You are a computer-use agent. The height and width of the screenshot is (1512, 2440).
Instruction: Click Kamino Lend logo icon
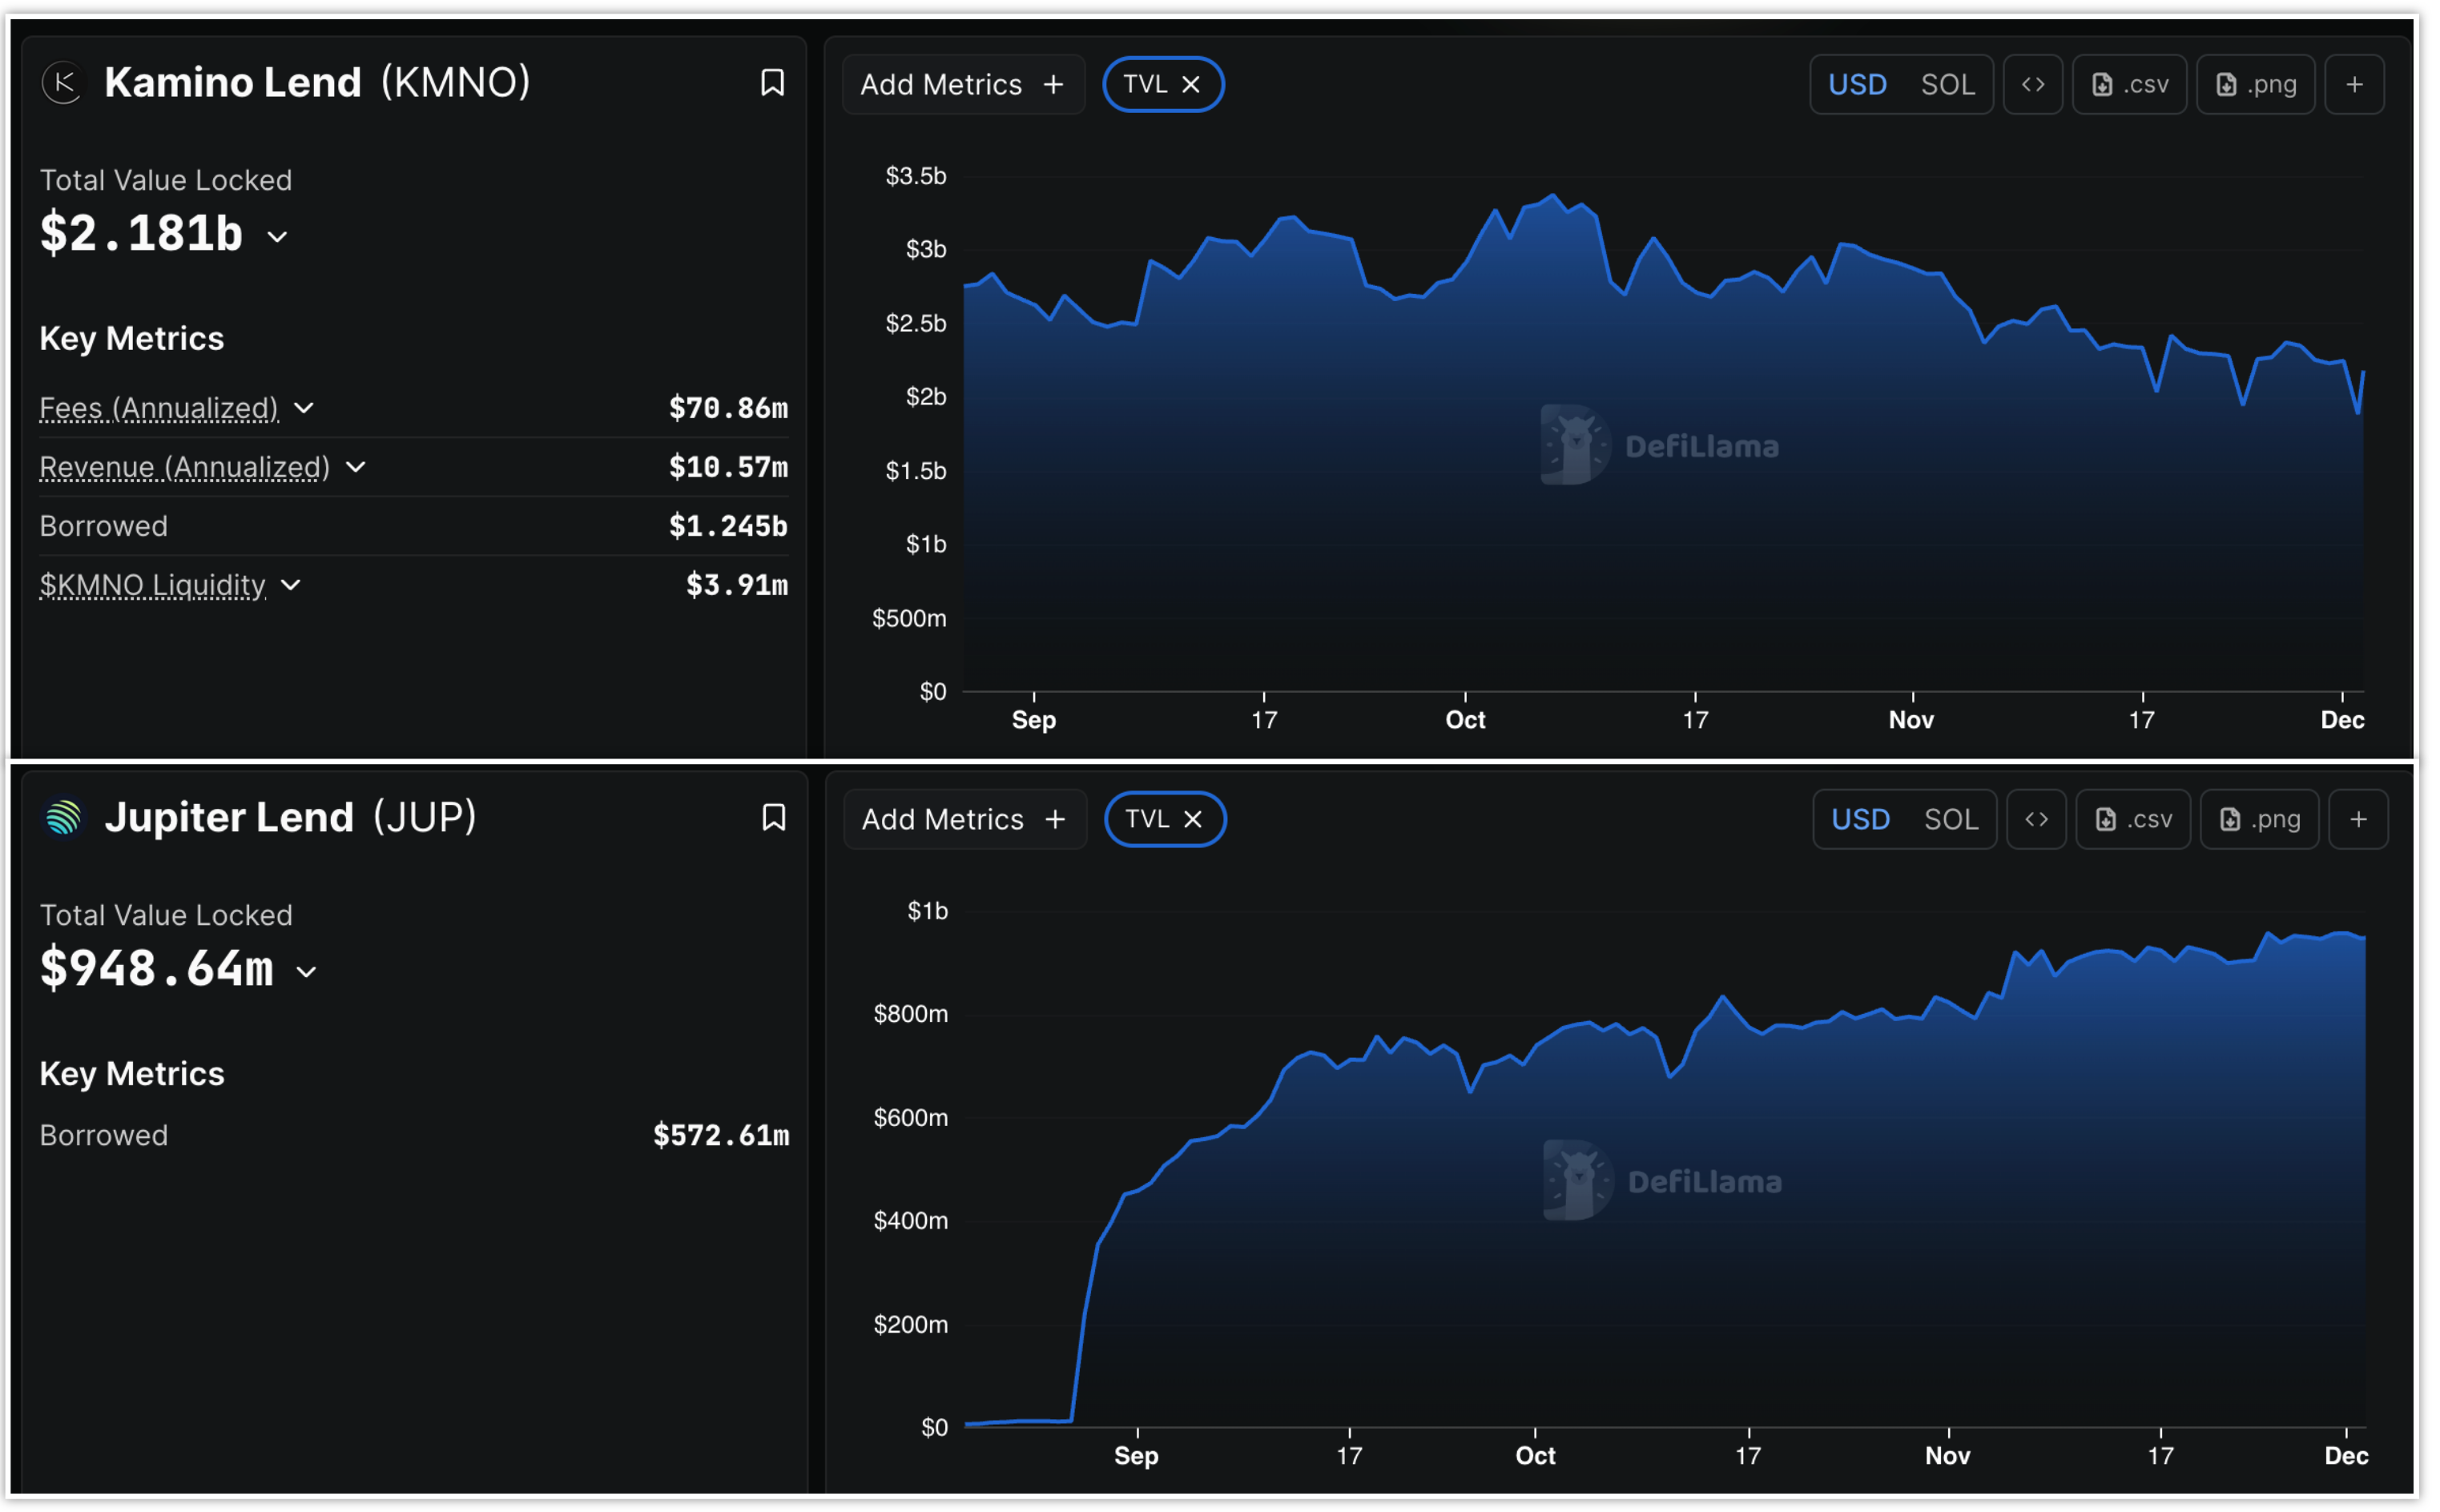(x=64, y=83)
